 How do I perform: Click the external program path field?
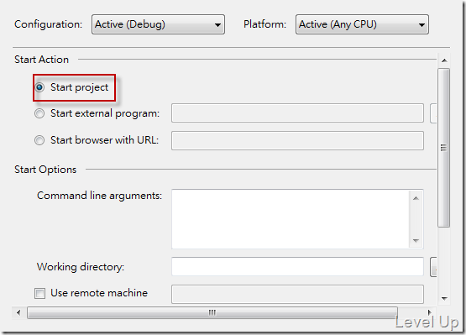(x=297, y=113)
